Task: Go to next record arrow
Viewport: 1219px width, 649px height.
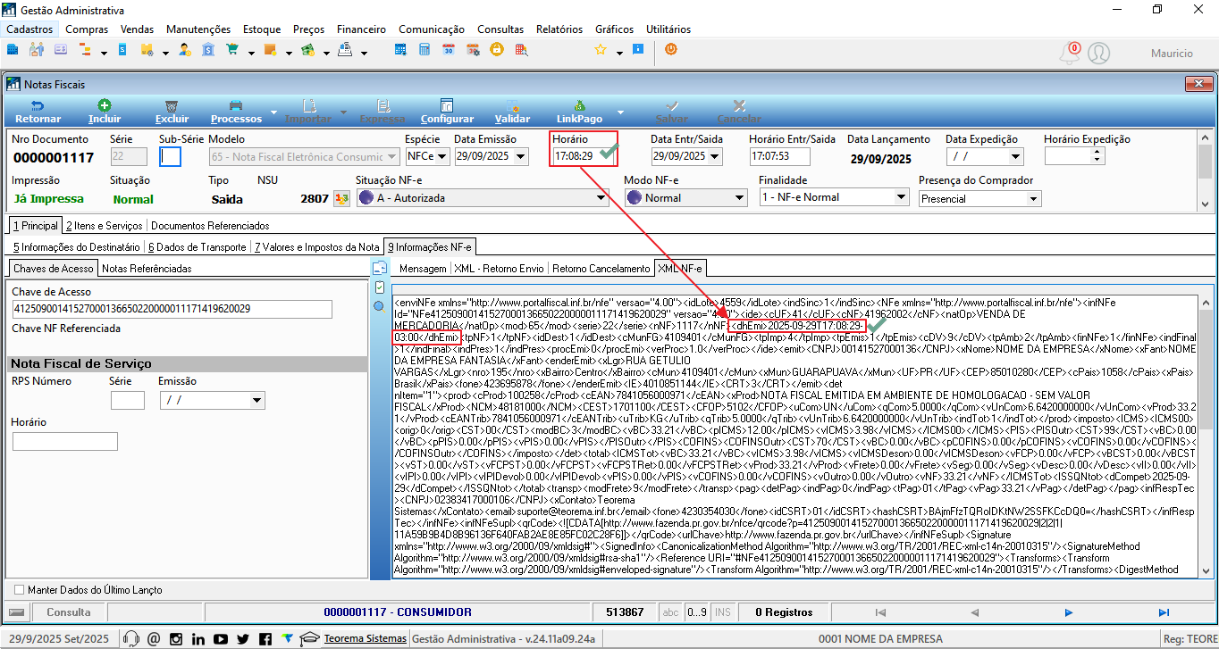Action: point(1069,612)
